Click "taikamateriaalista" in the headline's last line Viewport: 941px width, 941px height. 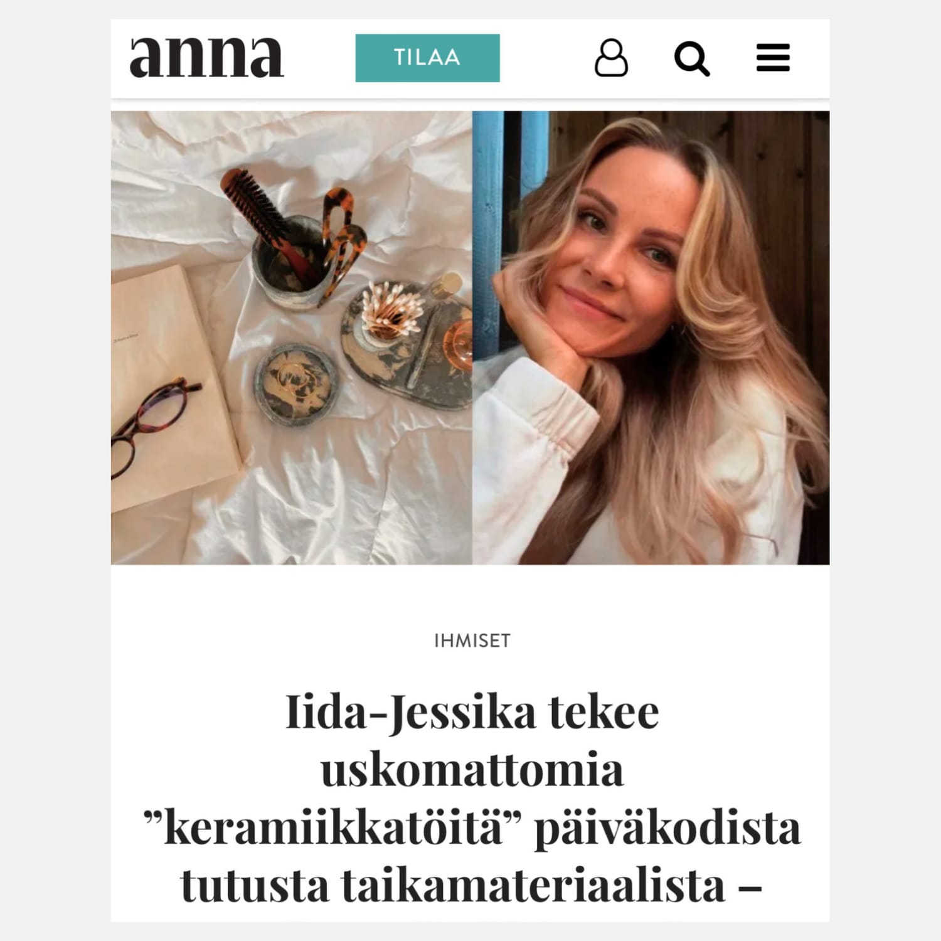point(533,886)
